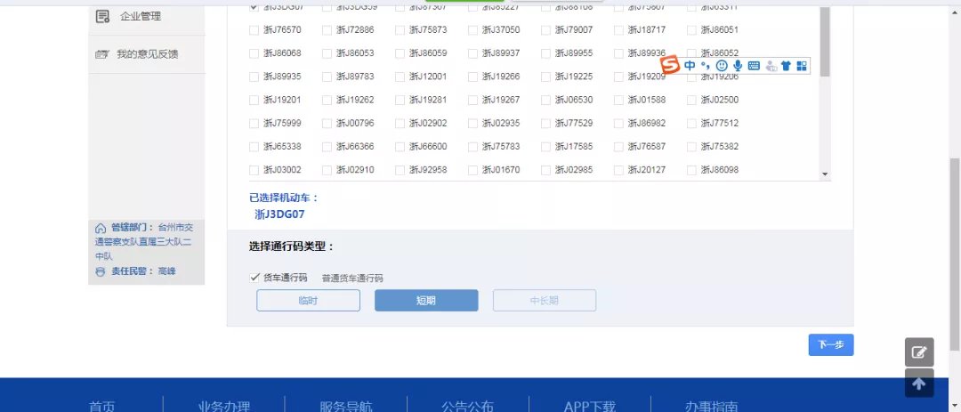The image size is (961, 412).
Task: Open the Sogou toolbox grid icon
Action: (x=802, y=66)
